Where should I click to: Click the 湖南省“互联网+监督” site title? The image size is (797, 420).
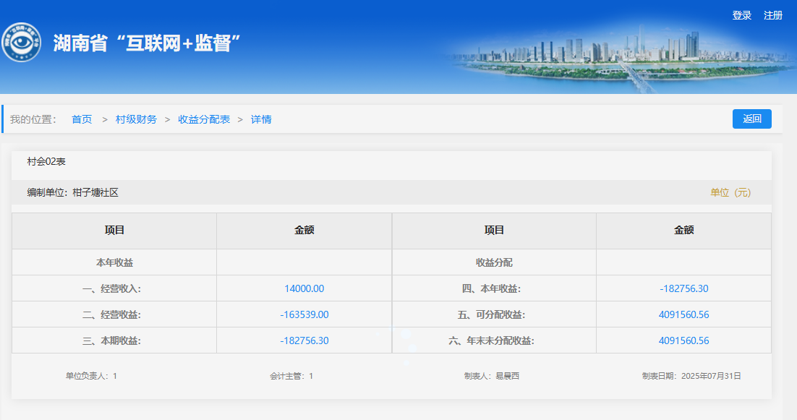point(146,43)
